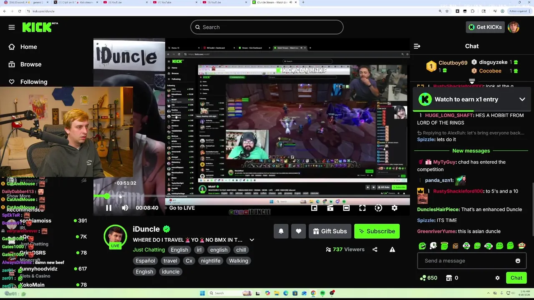The width and height of the screenshot is (534, 300).
Task: Pause the stream playback
Action: click(108, 207)
